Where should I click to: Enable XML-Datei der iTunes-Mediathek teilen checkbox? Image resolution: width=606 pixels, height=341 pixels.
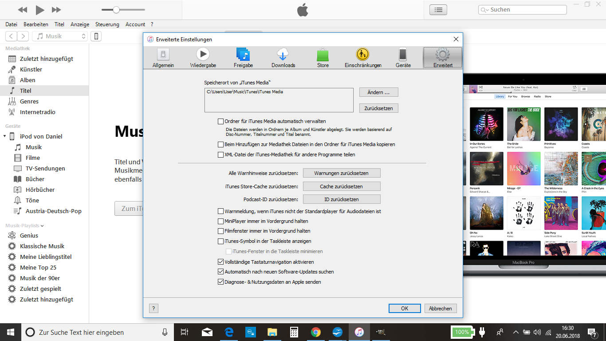[221, 155]
